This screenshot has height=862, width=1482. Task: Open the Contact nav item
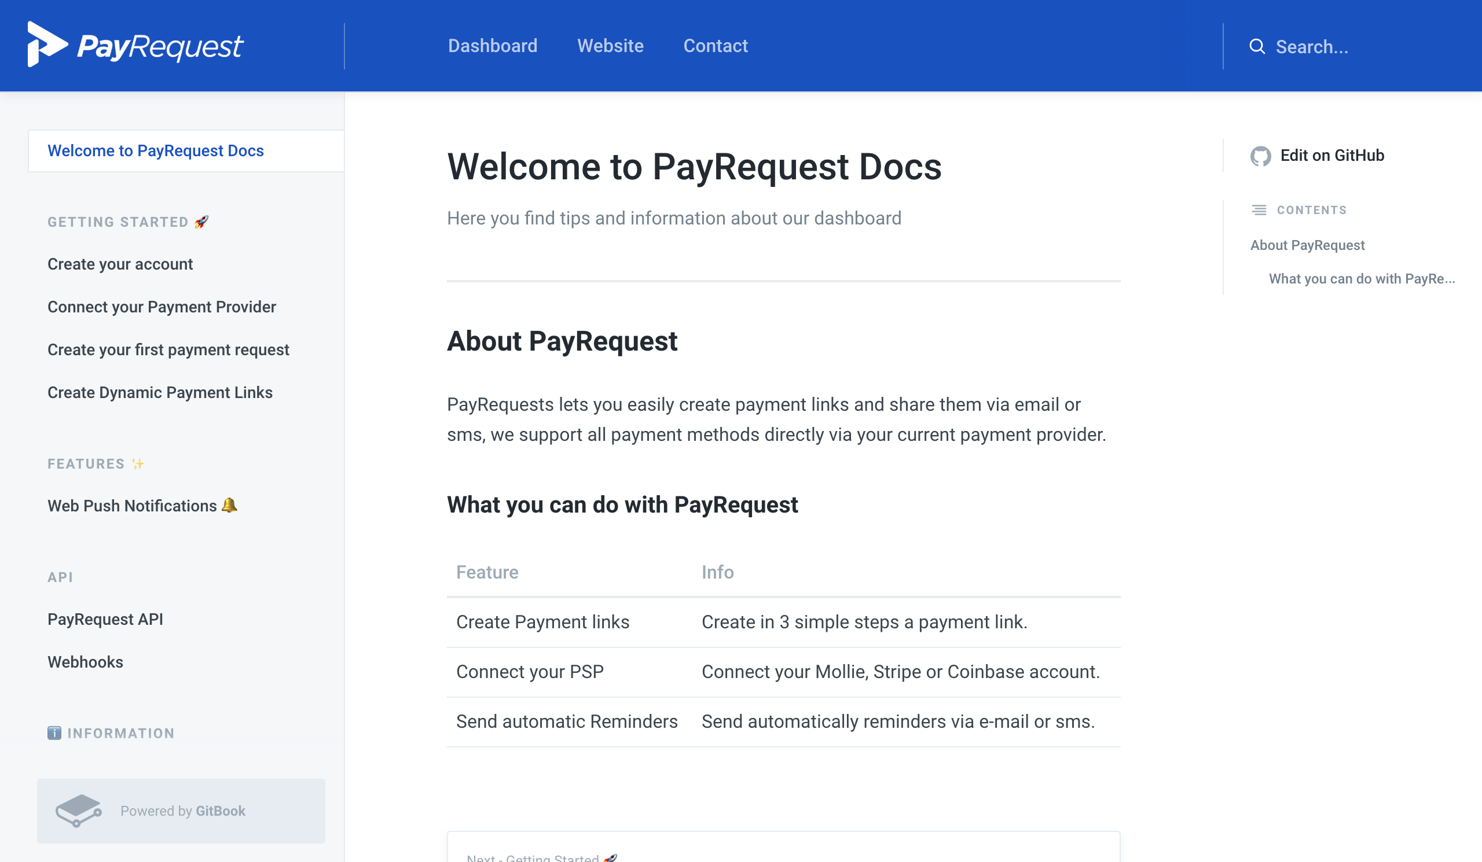[x=715, y=46]
